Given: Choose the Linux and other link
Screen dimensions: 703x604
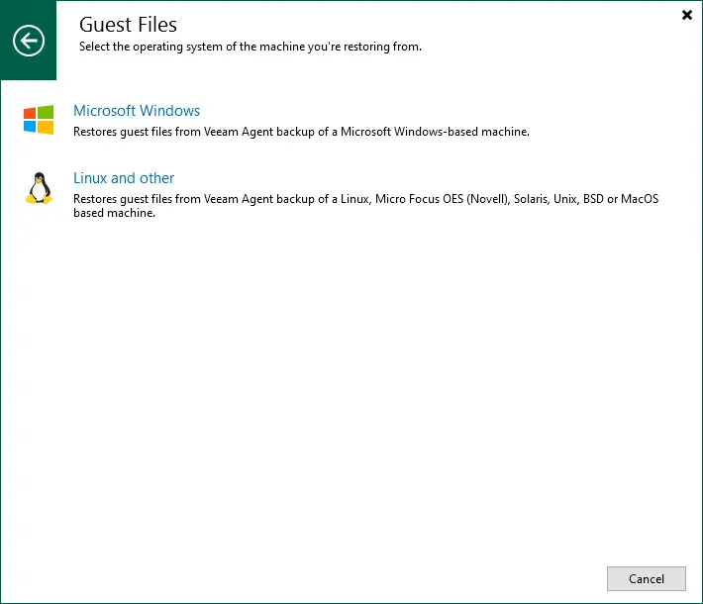Looking at the screenshot, I should (124, 178).
